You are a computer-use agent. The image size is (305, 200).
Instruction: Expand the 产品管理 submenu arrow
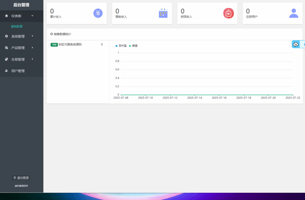click(32, 48)
